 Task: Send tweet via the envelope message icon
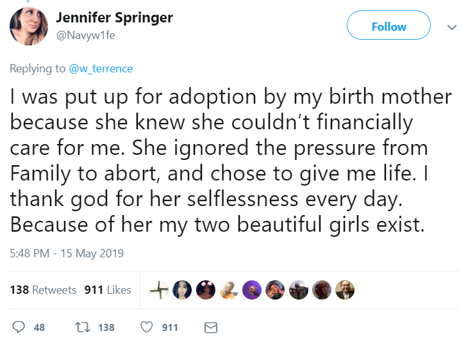[x=210, y=327]
